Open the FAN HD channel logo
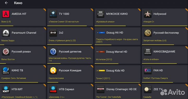Viewport: 188px width, 99px height. [148, 70]
